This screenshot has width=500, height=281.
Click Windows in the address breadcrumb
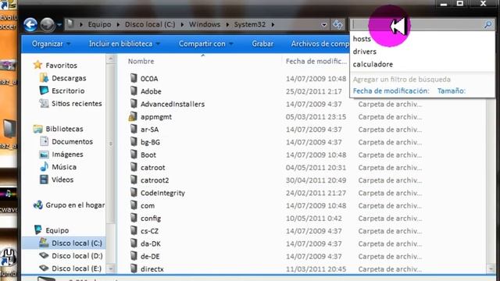click(x=205, y=24)
